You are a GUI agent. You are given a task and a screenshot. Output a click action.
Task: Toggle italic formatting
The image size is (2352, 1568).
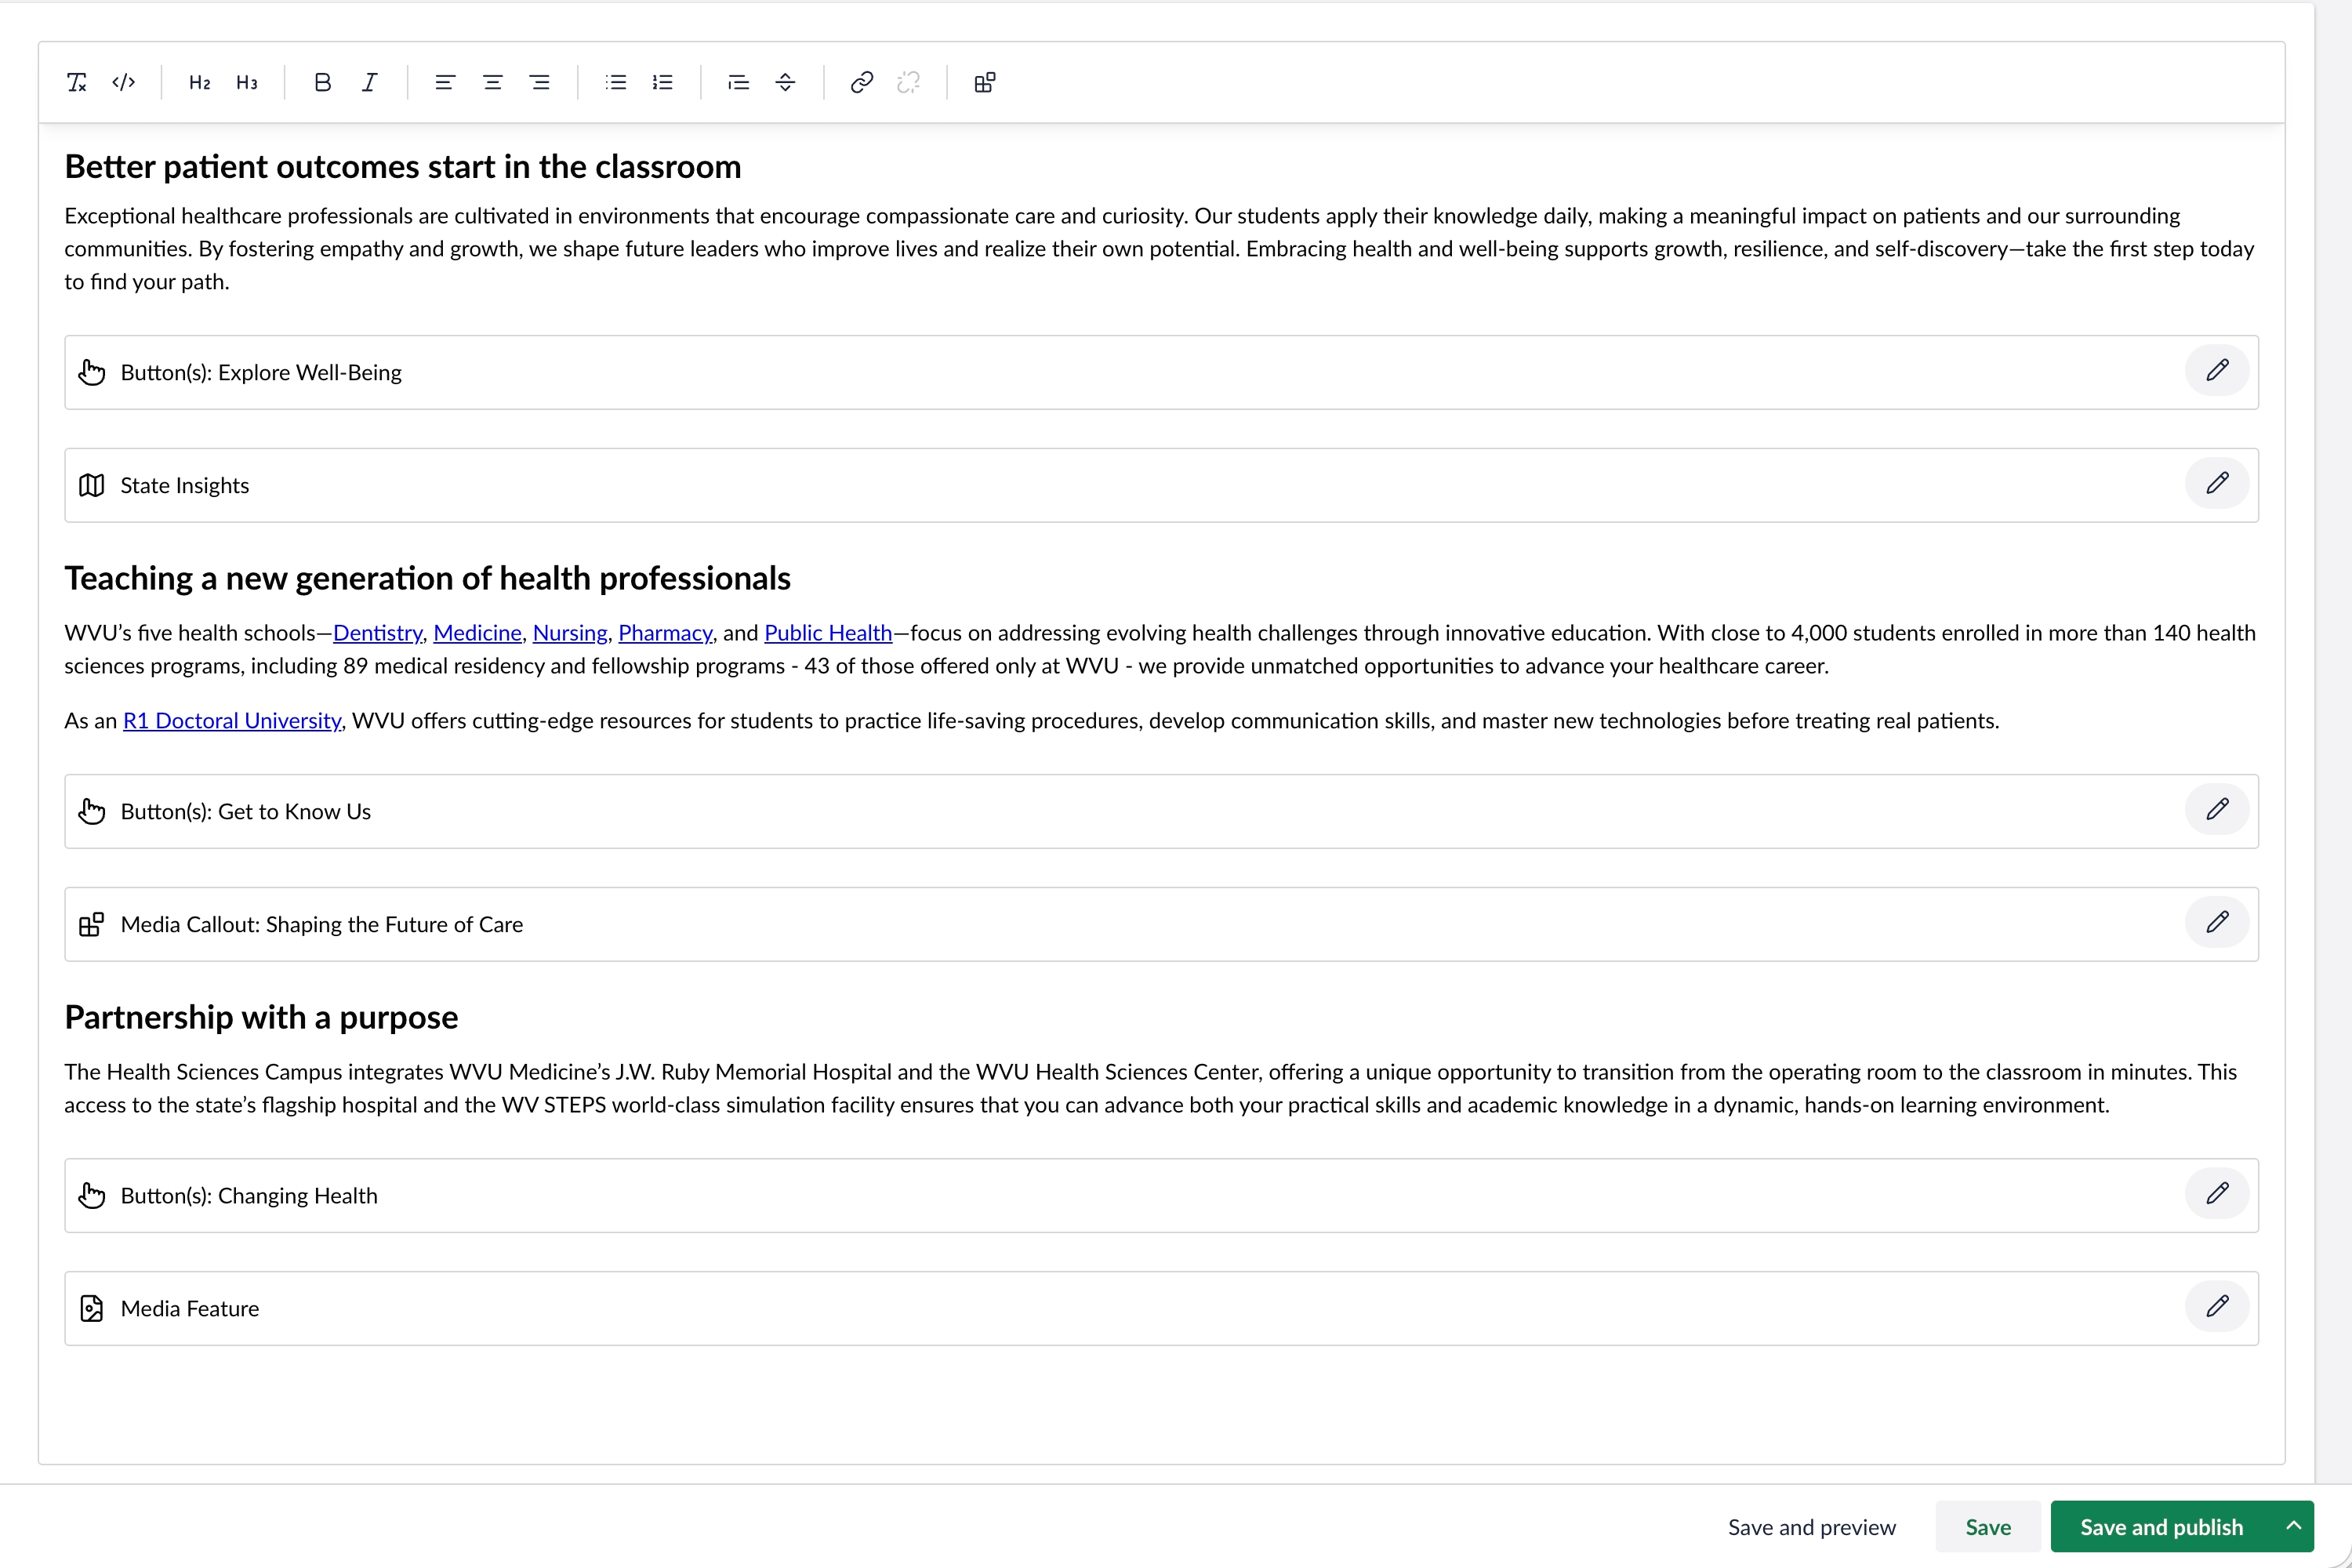(369, 82)
